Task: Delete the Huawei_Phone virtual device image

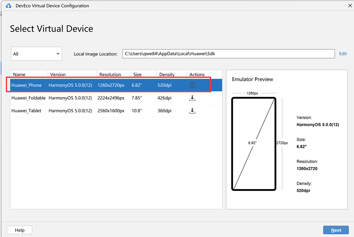Action: (192, 85)
